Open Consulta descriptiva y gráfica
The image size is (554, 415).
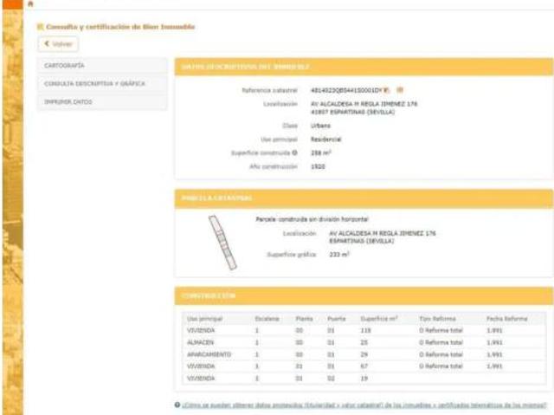pos(102,84)
